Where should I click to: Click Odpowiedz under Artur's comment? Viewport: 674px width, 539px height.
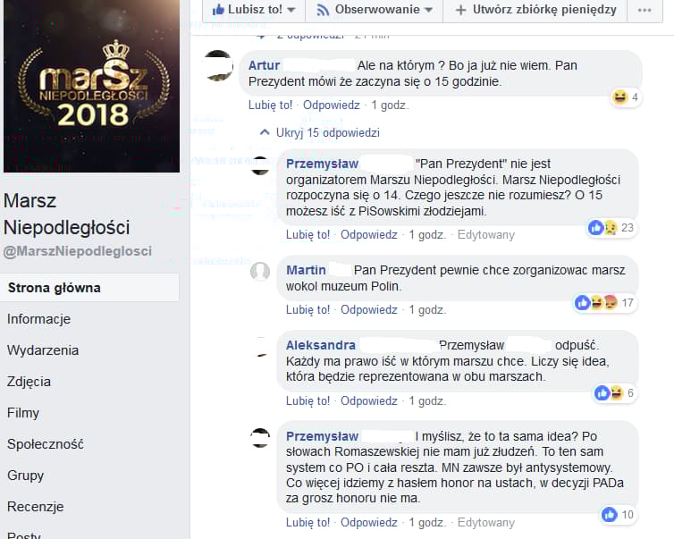click(332, 105)
